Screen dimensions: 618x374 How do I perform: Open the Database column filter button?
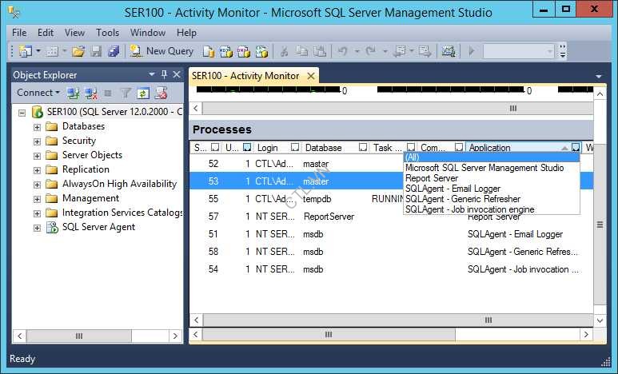[x=363, y=147]
